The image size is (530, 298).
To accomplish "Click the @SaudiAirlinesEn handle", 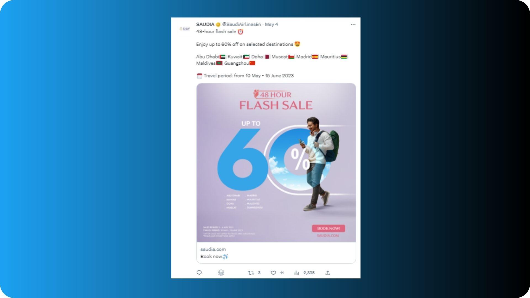I will click(242, 24).
